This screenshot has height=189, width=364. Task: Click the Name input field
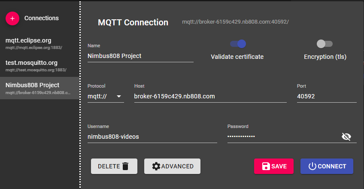(x=140, y=56)
